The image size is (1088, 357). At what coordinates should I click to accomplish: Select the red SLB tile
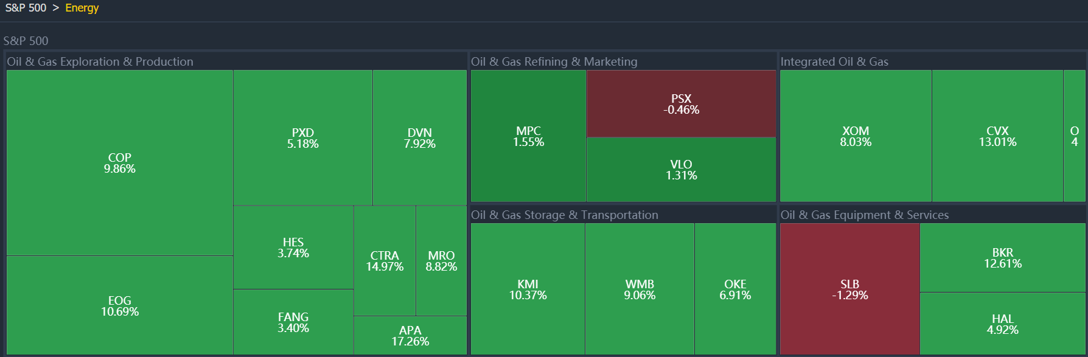point(849,289)
